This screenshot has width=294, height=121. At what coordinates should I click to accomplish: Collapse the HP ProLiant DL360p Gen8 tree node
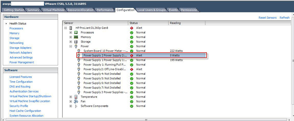click(66, 28)
